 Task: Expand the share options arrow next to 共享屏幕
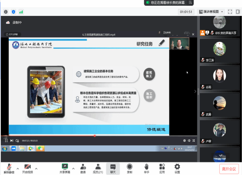click(73, 169)
